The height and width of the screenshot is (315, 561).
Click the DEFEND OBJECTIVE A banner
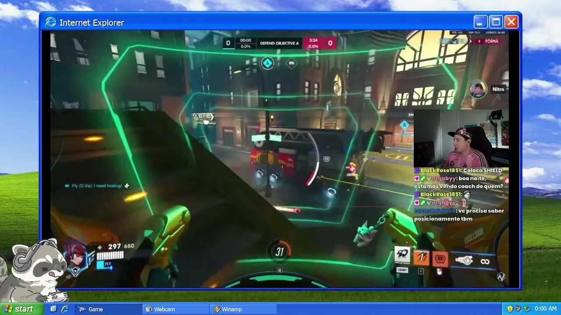pyautogui.click(x=279, y=43)
